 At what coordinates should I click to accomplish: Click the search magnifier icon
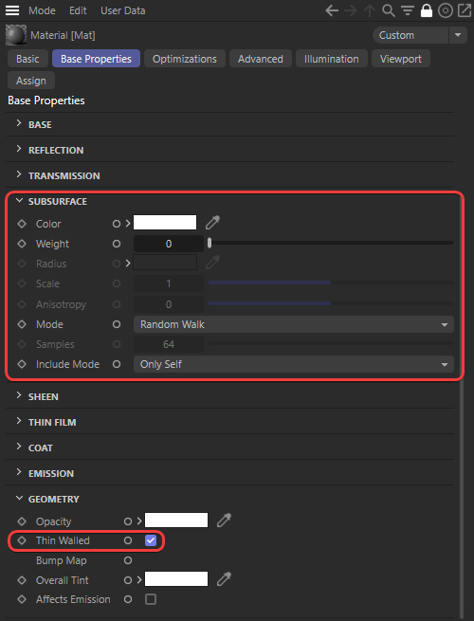(x=389, y=10)
